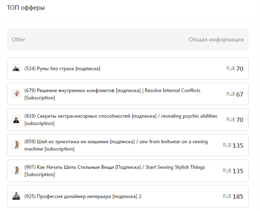Click thumbnail icon of offer 859

[x=16, y=145]
